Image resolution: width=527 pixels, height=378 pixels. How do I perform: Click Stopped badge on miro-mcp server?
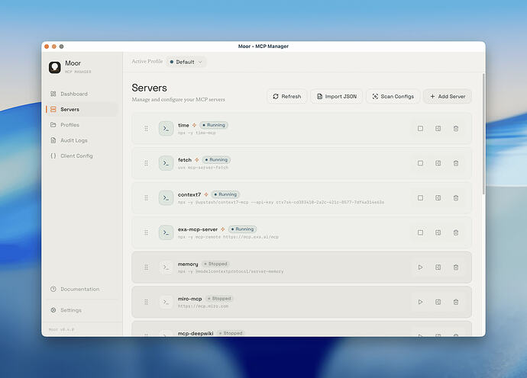[219, 299]
